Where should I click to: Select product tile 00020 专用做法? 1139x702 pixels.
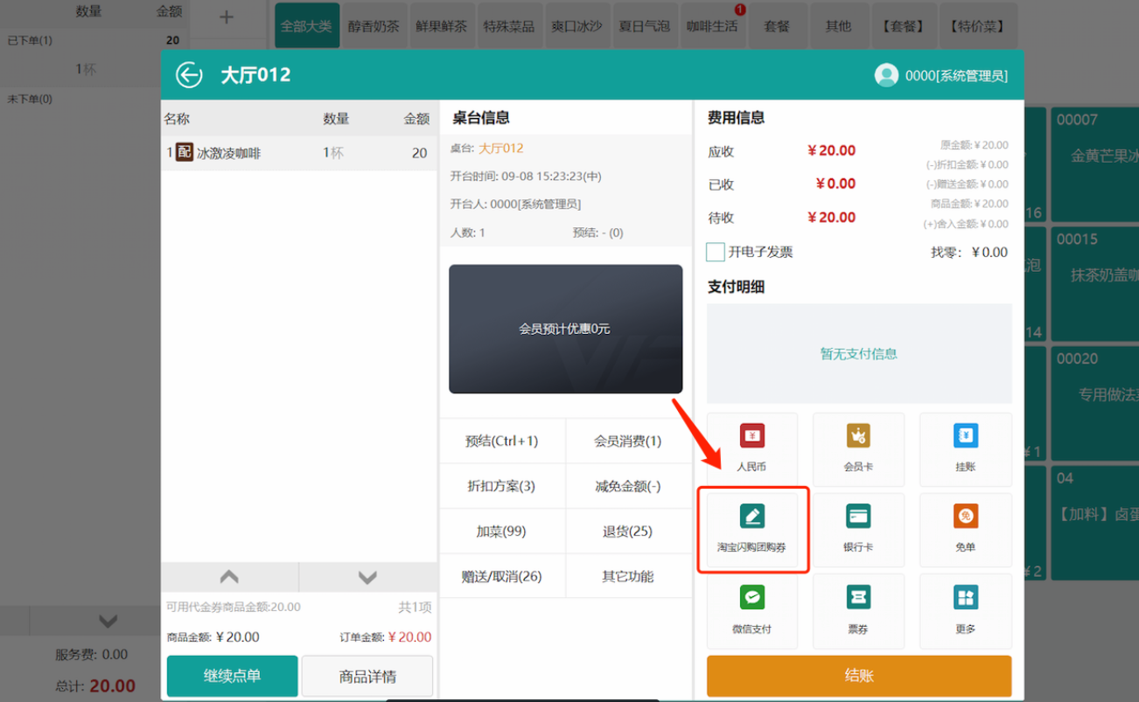click(x=1095, y=403)
